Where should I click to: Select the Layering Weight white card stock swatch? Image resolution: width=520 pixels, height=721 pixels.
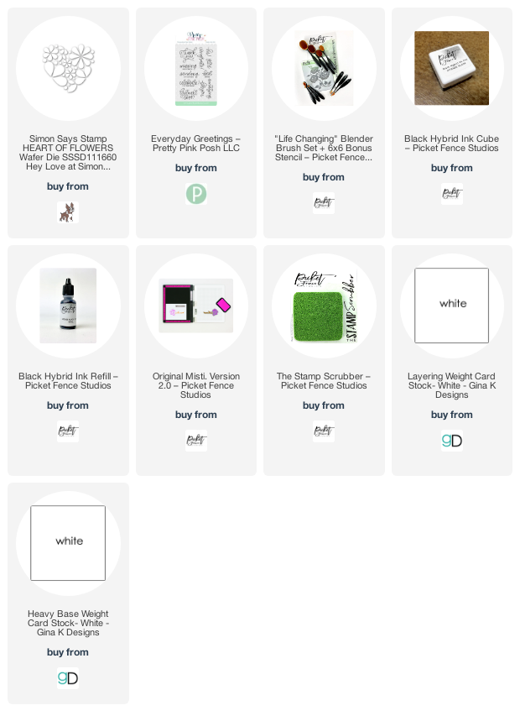click(x=452, y=306)
